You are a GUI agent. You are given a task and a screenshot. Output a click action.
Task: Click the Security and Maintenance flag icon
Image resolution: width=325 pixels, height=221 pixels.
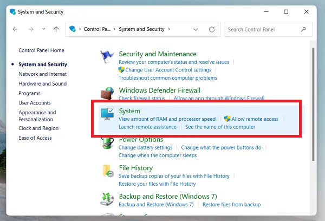coord(108,57)
